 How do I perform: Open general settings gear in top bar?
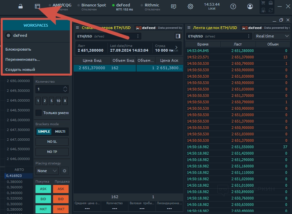pyautogui.click(x=191, y=6)
